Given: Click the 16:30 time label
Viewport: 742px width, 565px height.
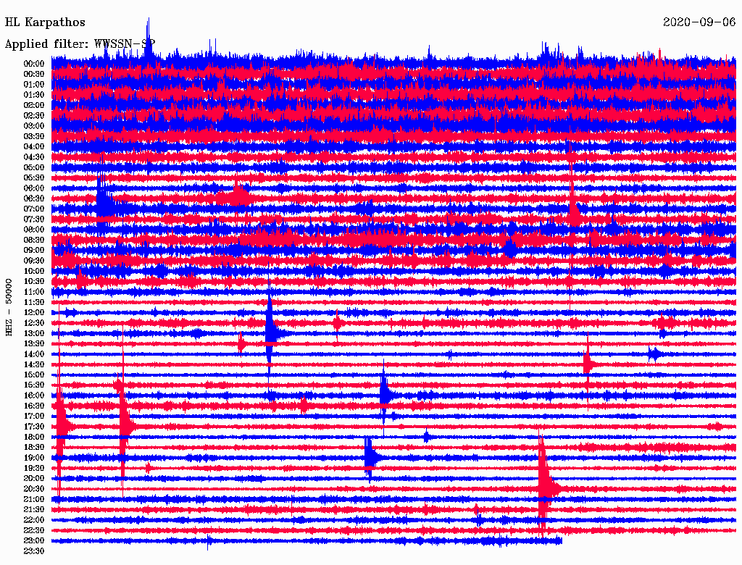Looking at the screenshot, I should click(34, 406).
